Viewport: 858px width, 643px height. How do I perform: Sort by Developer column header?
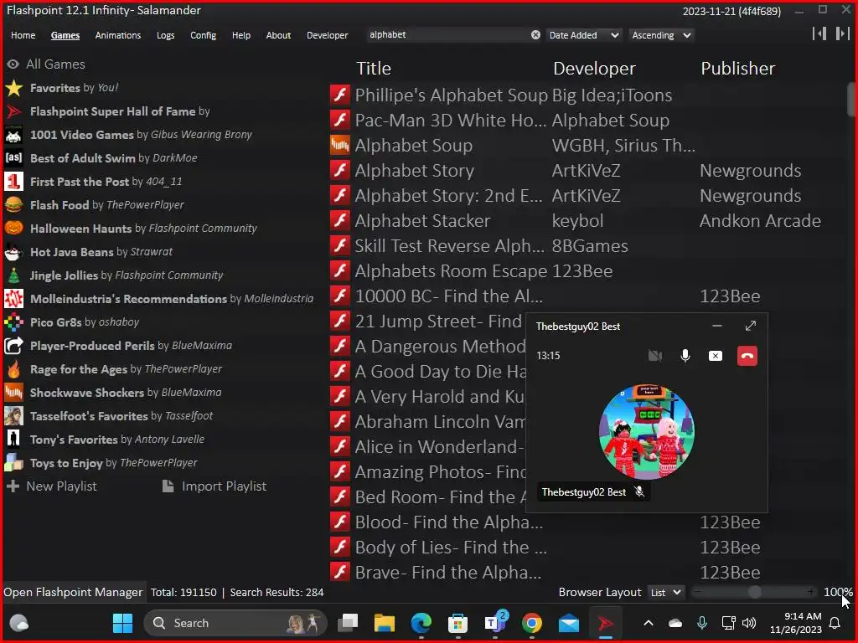point(594,69)
